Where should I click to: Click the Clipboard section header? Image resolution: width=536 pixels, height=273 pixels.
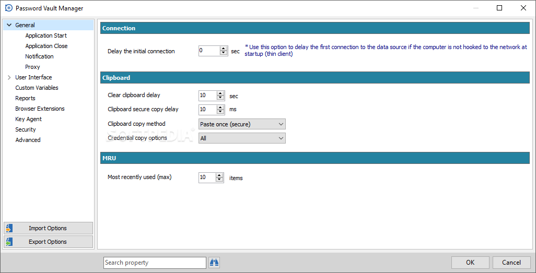[314, 78]
